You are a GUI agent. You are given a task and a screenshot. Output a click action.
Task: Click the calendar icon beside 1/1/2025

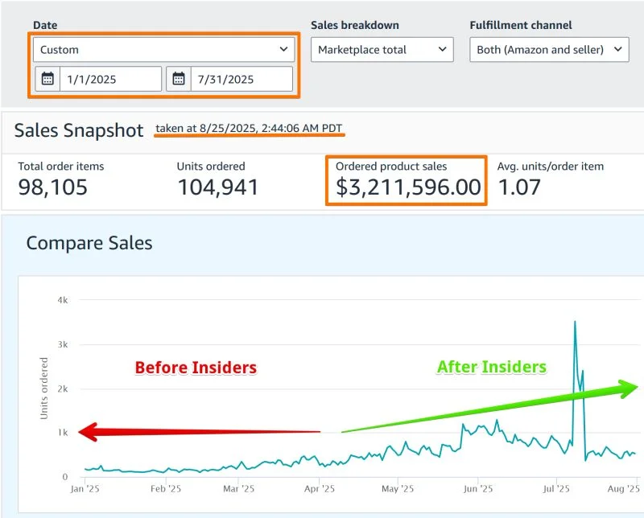click(48, 79)
